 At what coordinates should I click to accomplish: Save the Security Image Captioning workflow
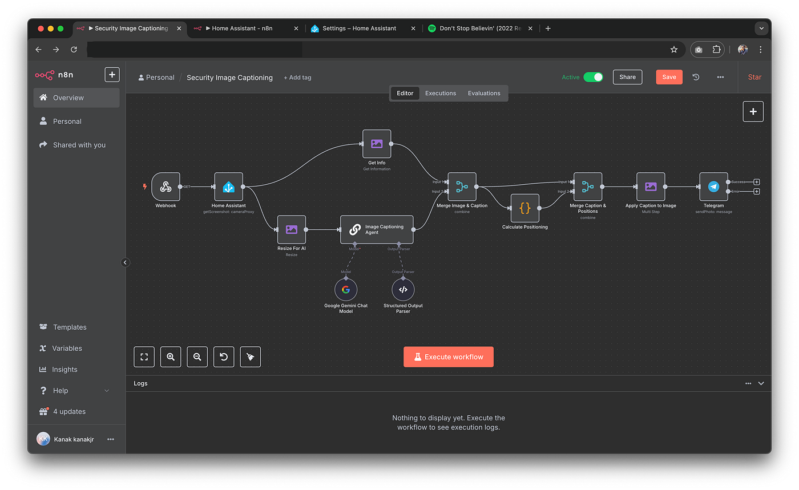(668, 76)
